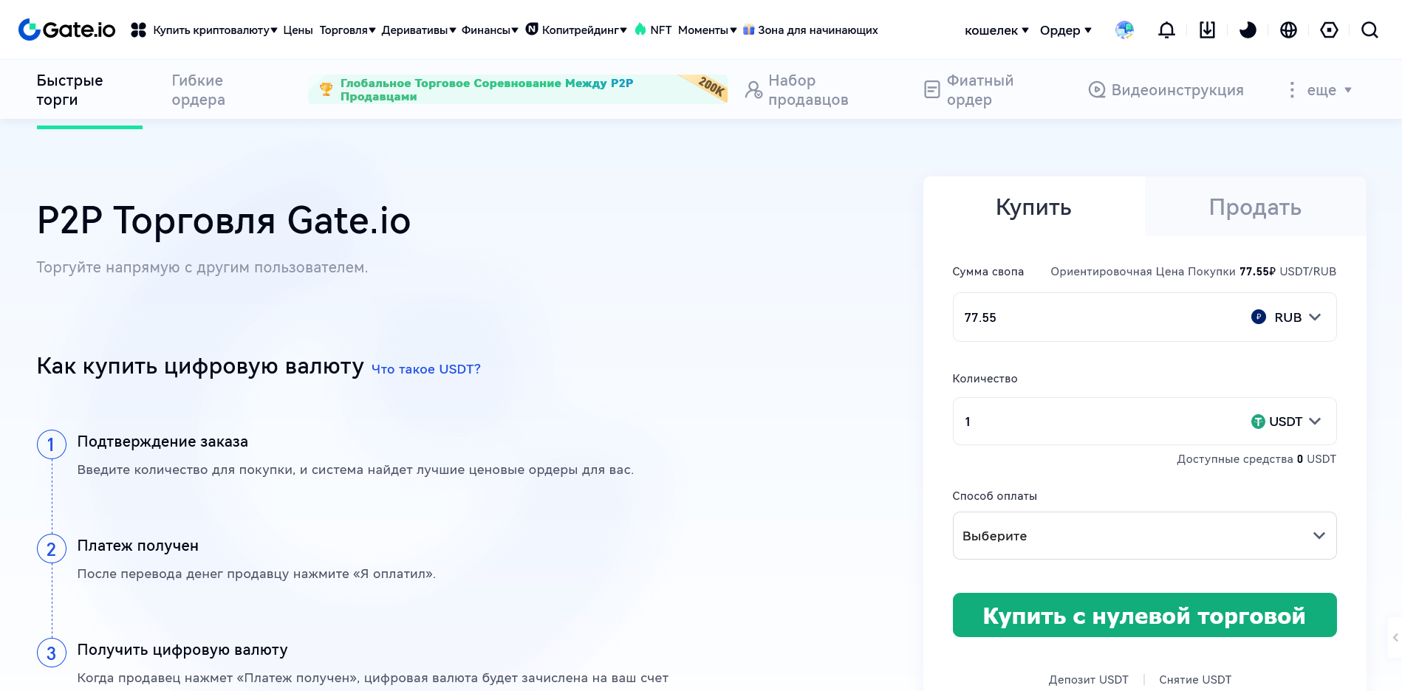The image size is (1402, 691).
Task: Open the user avatar icon
Action: (x=1124, y=30)
